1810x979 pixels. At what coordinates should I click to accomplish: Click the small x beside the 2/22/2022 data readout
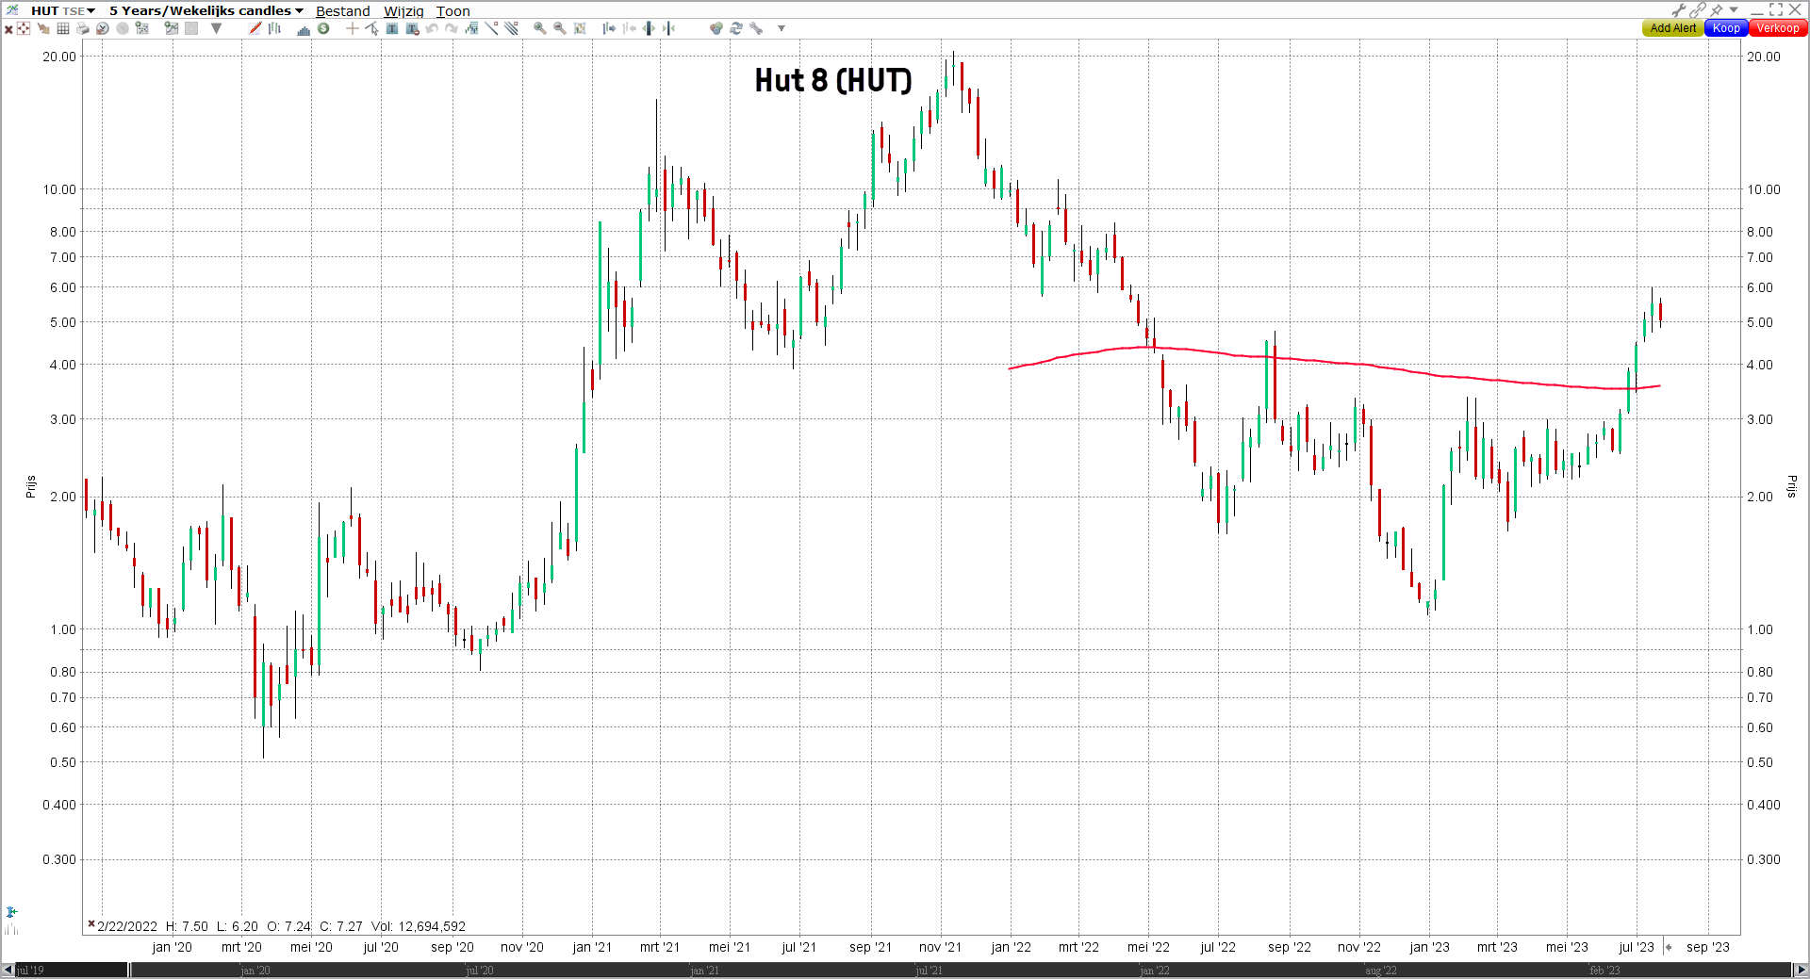(90, 924)
